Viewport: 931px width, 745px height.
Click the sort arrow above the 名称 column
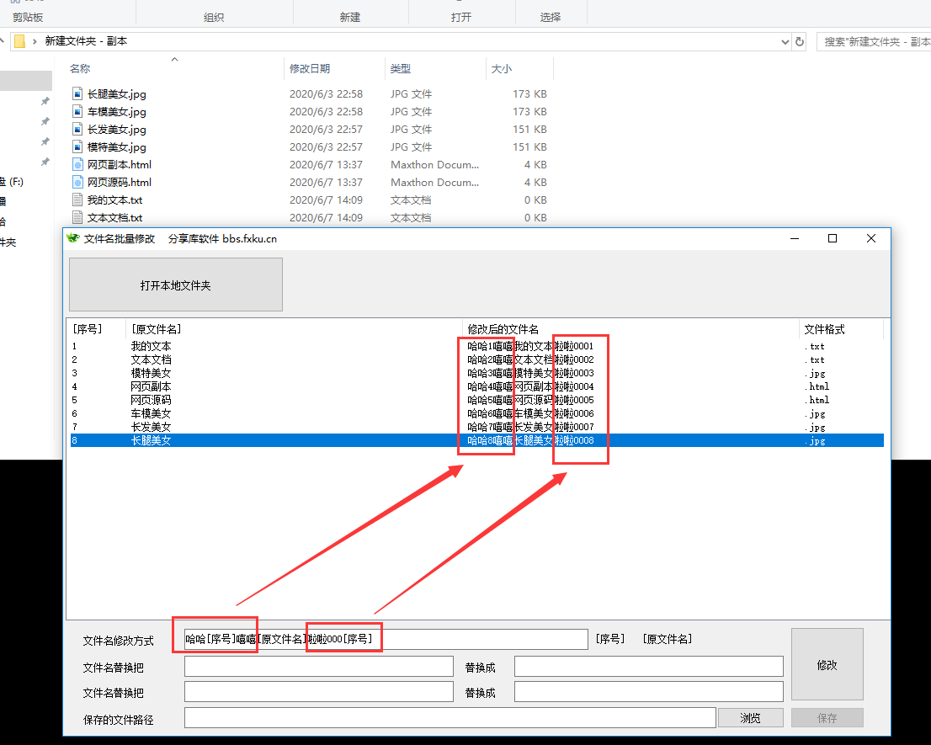175,60
